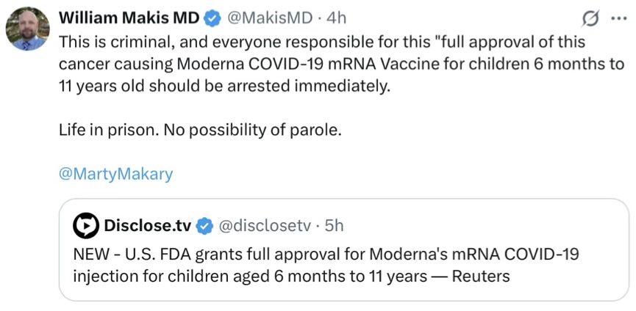
Task: Click the "This is criminal" opening line
Action: coord(322,42)
